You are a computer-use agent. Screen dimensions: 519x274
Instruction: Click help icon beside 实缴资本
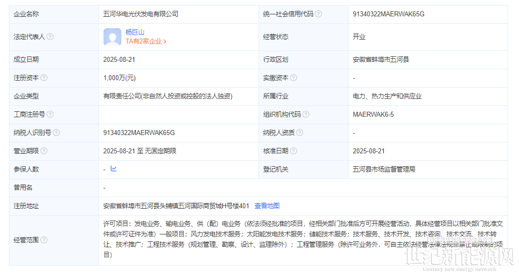coord(294,78)
